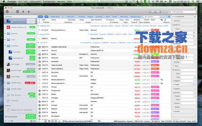
Task: Select the Credit filter tab
Action: pos(114,17)
